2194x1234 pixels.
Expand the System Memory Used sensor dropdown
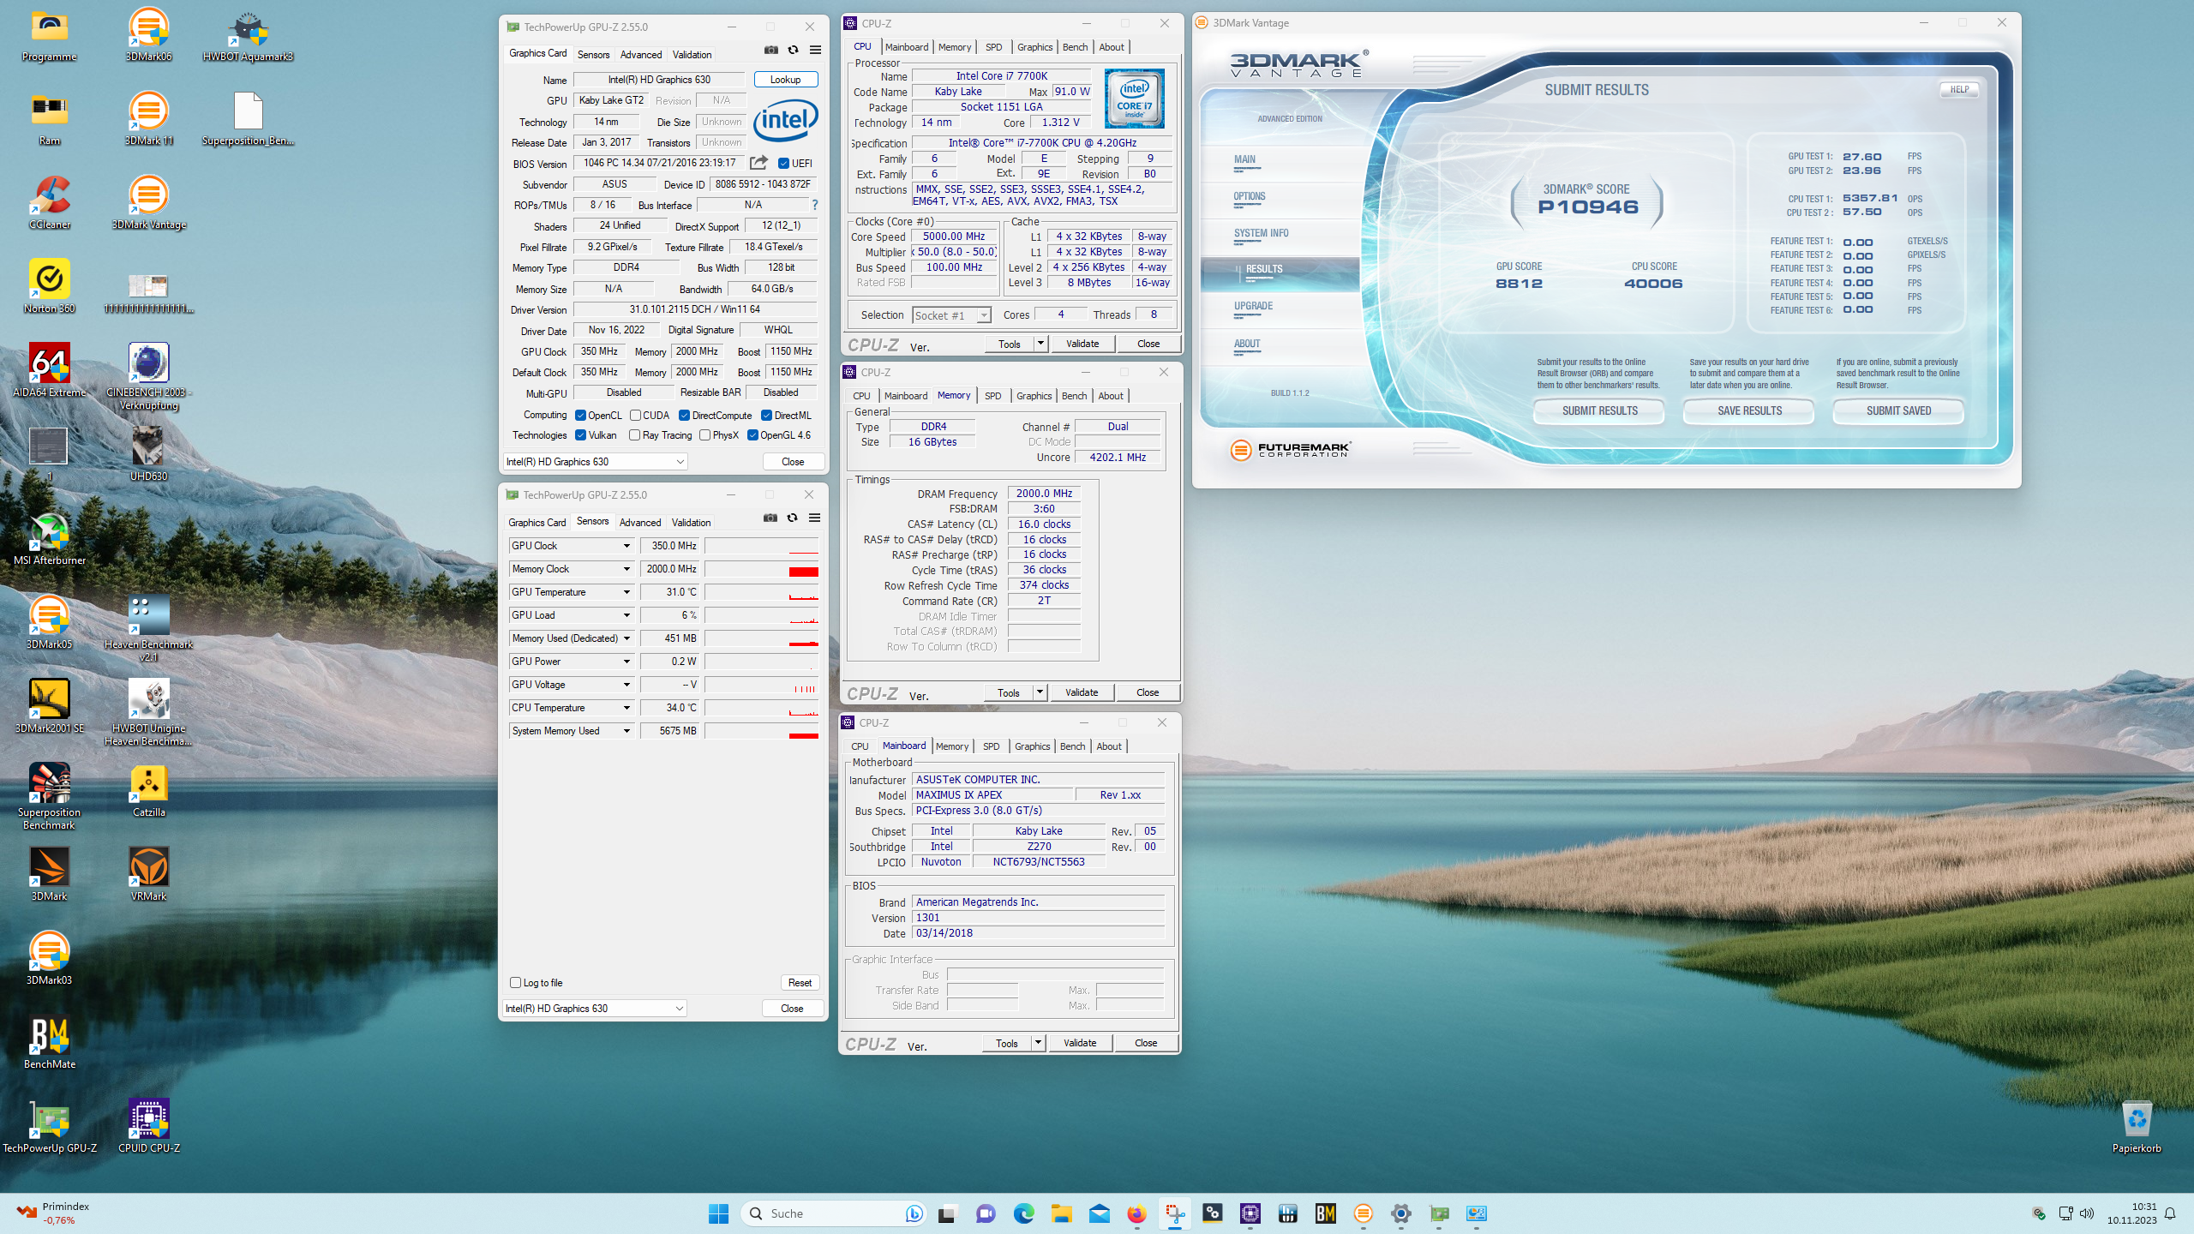[x=626, y=731]
